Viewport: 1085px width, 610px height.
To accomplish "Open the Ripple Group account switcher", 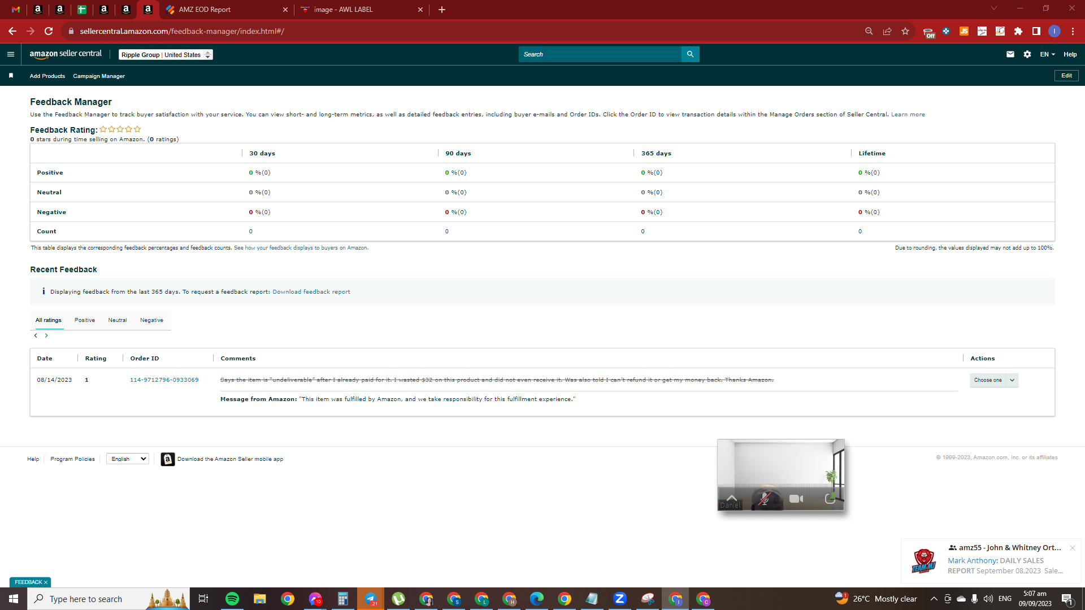I will pyautogui.click(x=166, y=55).
